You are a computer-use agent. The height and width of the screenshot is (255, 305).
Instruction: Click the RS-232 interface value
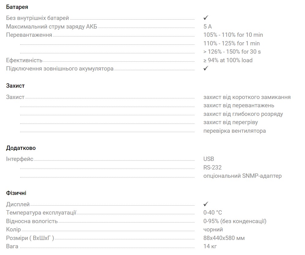pos(212,167)
